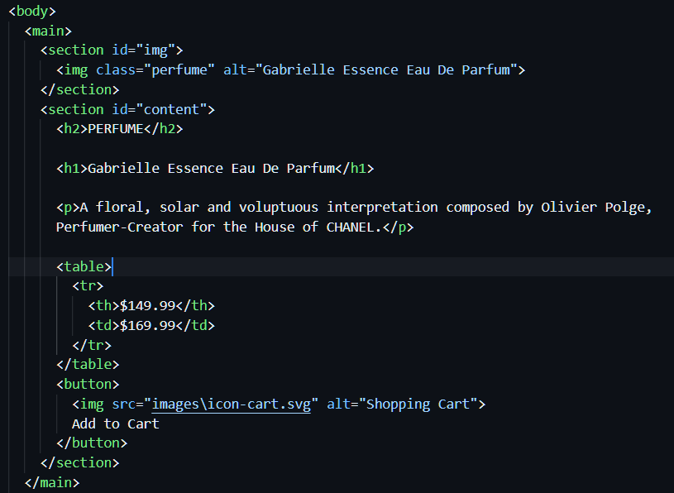
Task: Click the th $149.99 cell line
Action: point(151,306)
